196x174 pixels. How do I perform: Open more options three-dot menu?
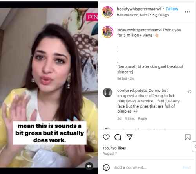pos(187,12)
